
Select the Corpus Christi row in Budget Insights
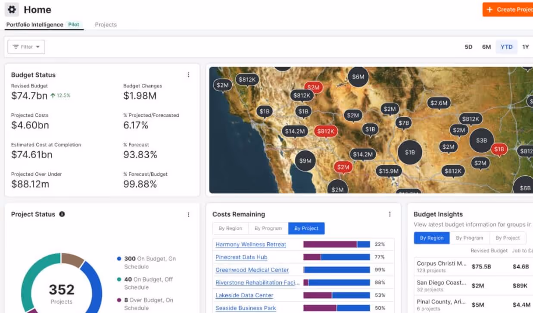coord(474,266)
